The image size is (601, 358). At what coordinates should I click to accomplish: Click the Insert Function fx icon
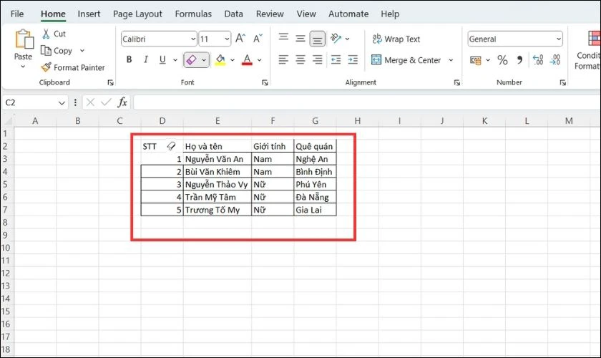click(x=122, y=102)
